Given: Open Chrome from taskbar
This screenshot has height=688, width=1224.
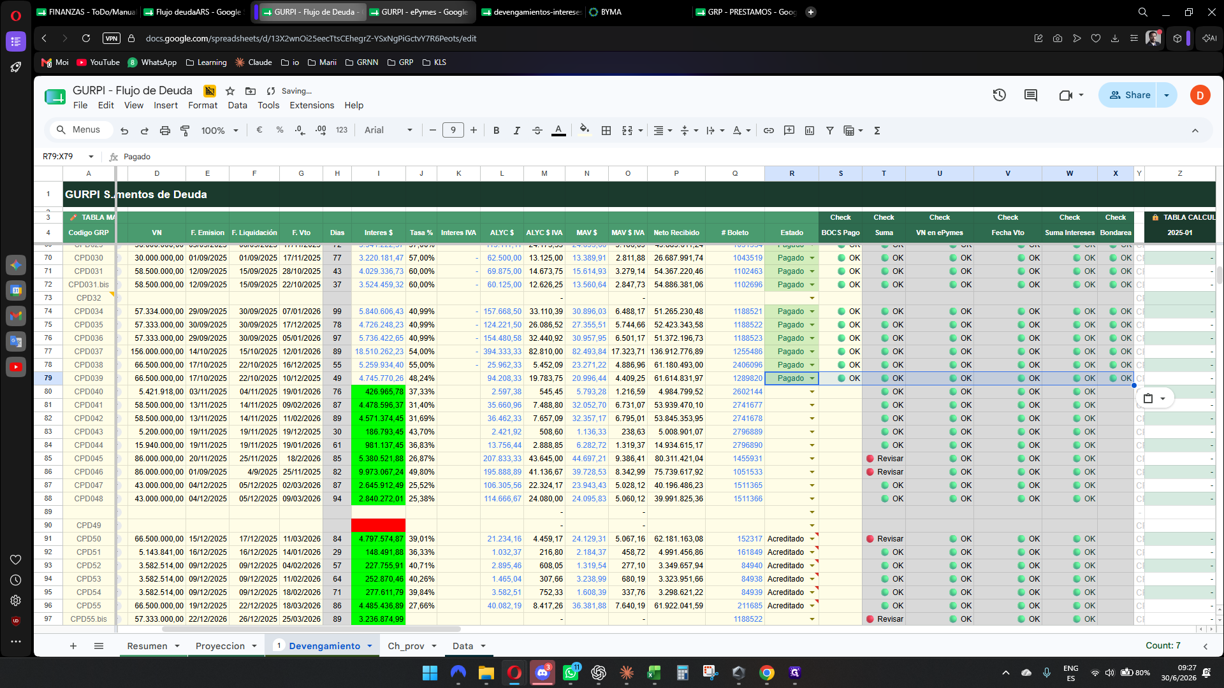Looking at the screenshot, I should pos(766,673).
